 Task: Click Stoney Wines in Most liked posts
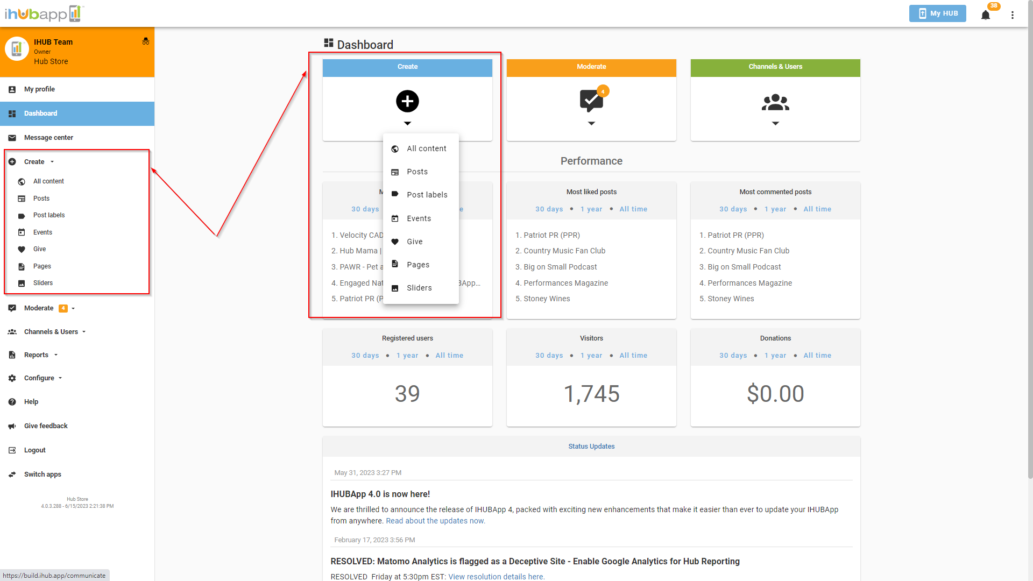pyautogui.click(x=547, y=299)
